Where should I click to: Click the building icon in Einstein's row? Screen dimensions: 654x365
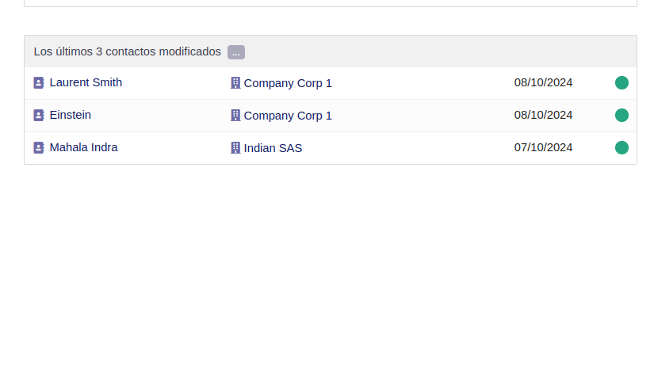(235, 116)
